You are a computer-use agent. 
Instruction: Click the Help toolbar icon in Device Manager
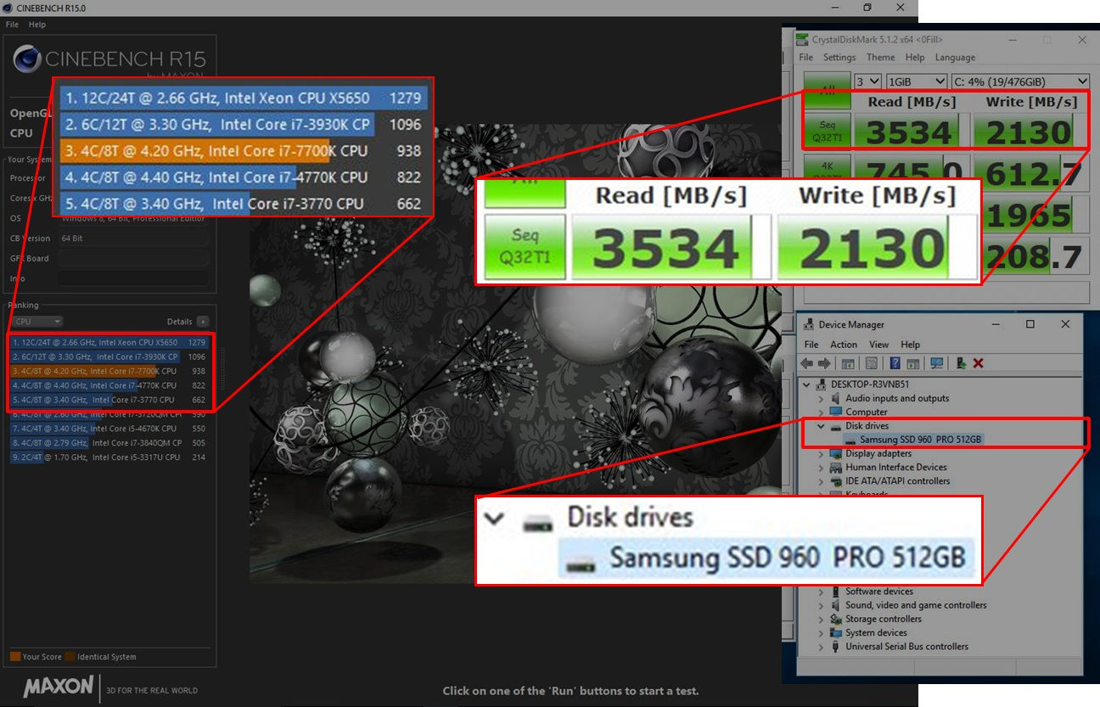tap(895, 362)
